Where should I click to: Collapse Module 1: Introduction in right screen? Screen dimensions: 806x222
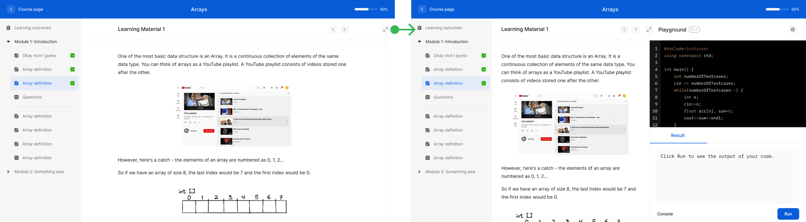click(x=419, y=42)
